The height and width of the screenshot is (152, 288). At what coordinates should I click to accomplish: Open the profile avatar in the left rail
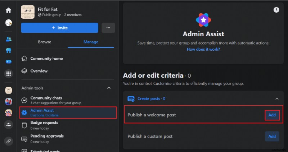[x=8, y=23]
